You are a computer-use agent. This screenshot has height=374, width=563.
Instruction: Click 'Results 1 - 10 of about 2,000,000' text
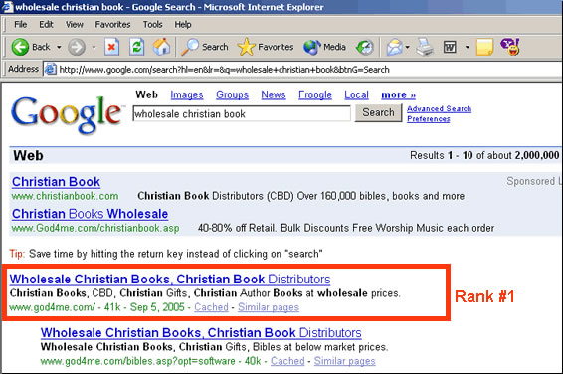(484, 155)
